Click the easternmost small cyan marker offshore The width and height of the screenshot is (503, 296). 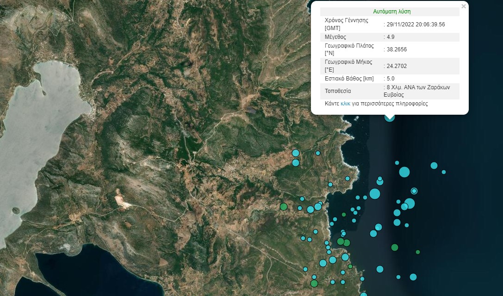click(x=443, y=172)
